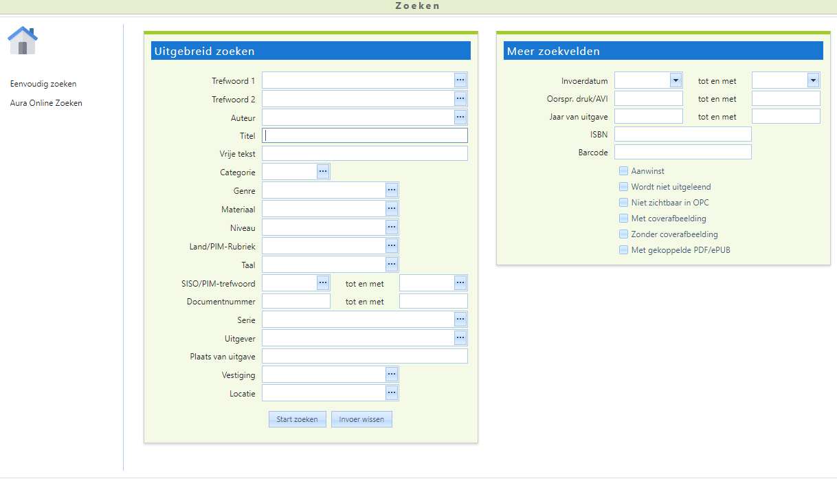Check the Met coverafbeelding option
This screenshot has height=479, width=837.
pyautogui.click(x=624, y=219)
